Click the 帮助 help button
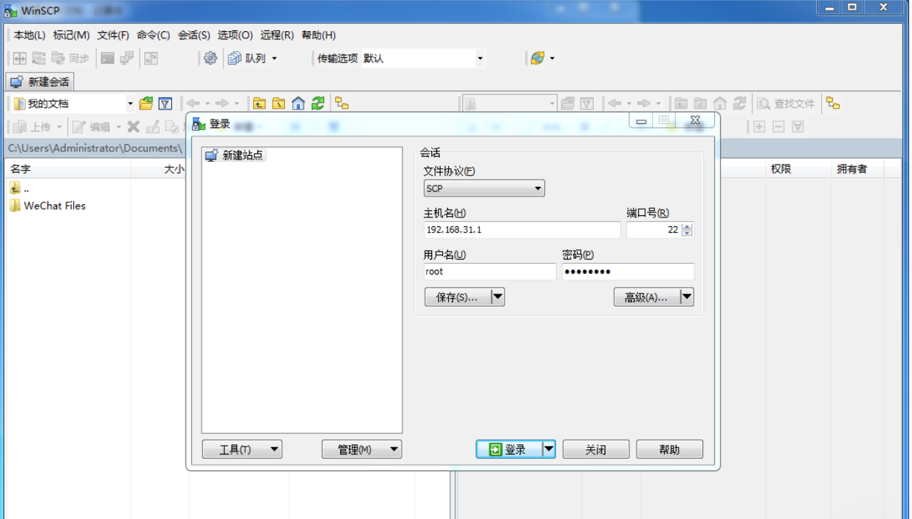 (670, 449)
